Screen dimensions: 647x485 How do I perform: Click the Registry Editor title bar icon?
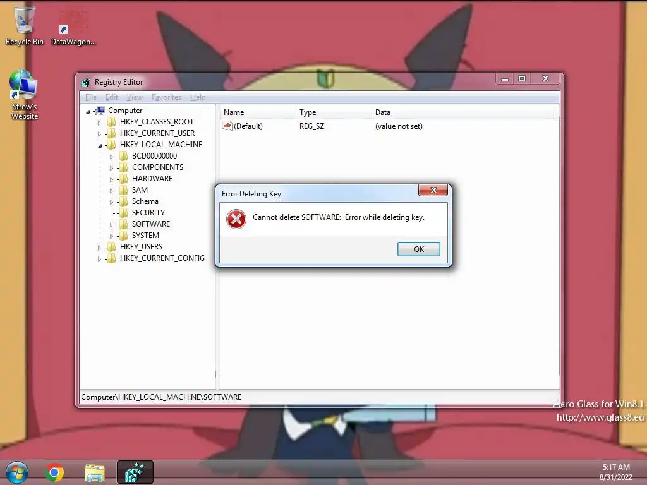tap(86, 82)
